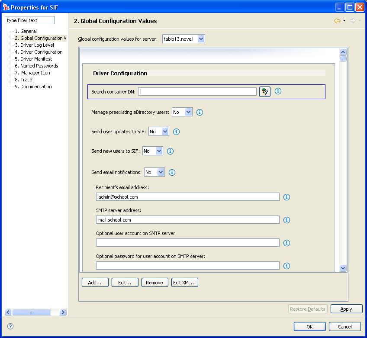Show info for Manage preexisting eDirectory users

tap(200, 112)
